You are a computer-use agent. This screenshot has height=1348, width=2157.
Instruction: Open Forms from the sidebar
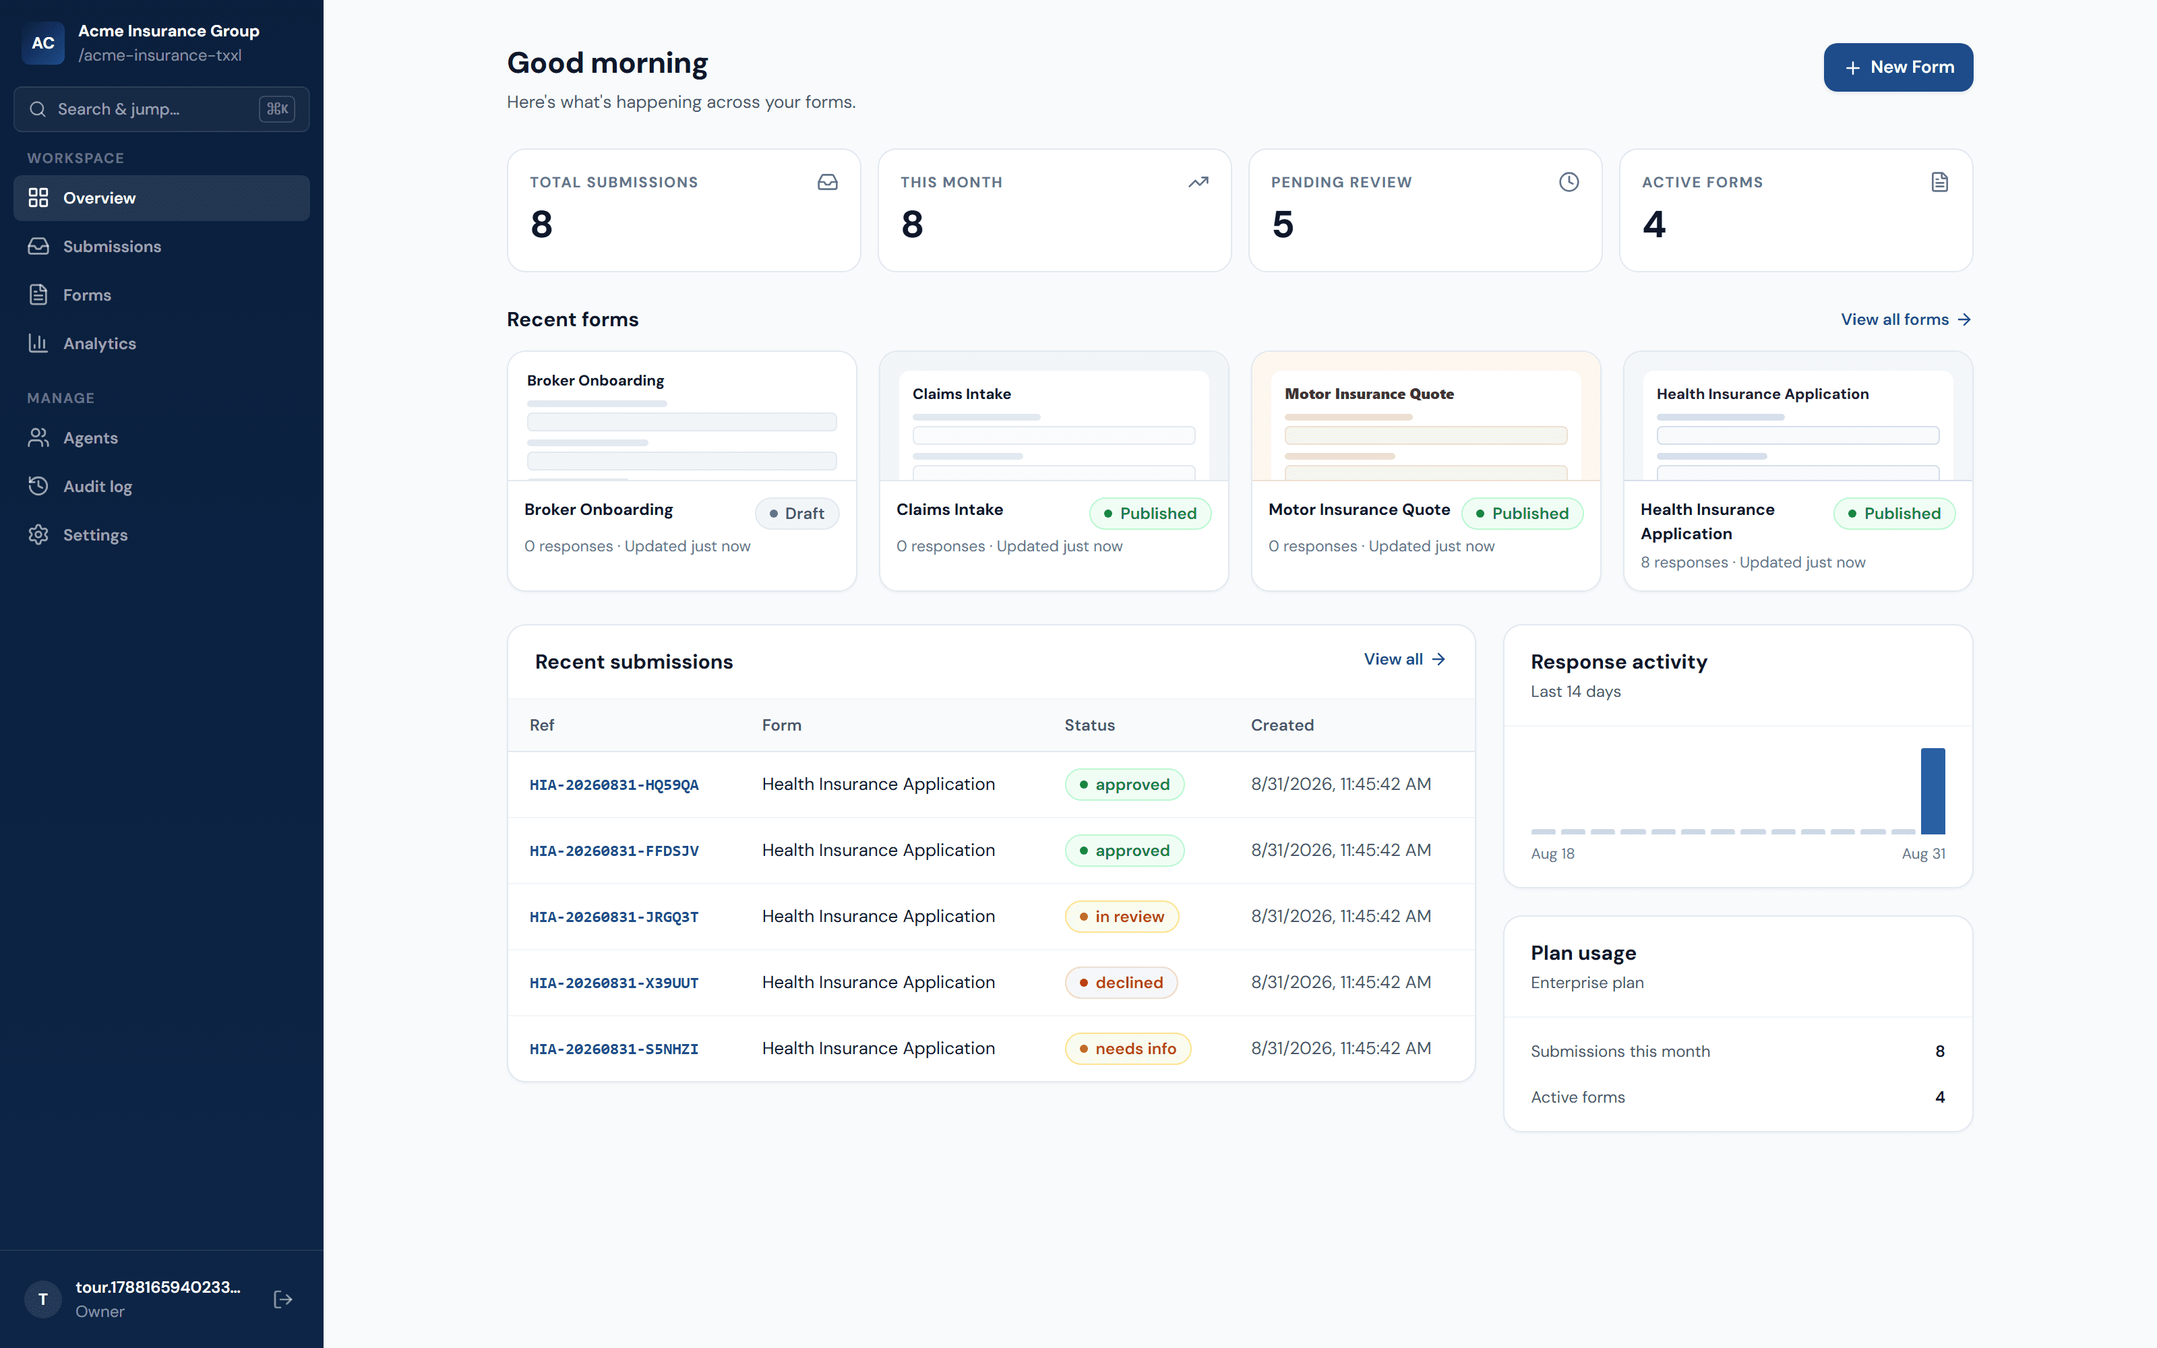161,295
